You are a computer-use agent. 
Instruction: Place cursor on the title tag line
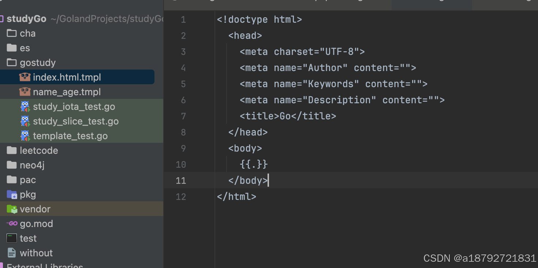click(288, 116)
